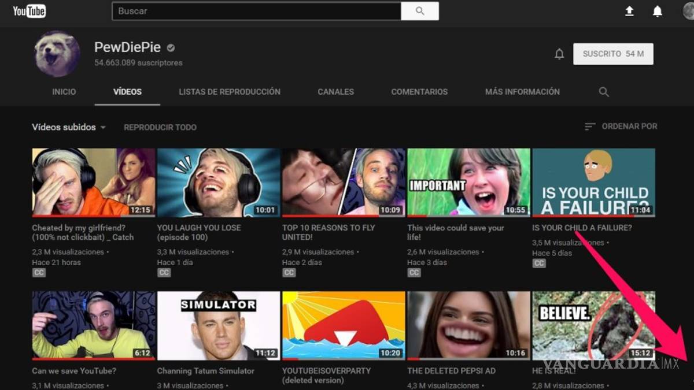
Task: Go to the MÁS INFORMACIÓN tab
Action: (522, 92)
